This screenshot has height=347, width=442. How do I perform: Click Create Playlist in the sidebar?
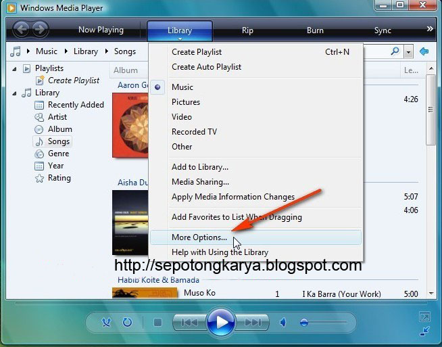pyautogui.click(x=73, y=80)
